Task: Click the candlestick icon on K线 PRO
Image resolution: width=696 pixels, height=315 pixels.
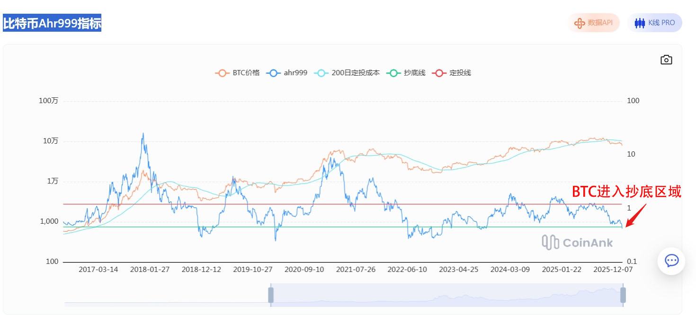Action: (640, 23)
